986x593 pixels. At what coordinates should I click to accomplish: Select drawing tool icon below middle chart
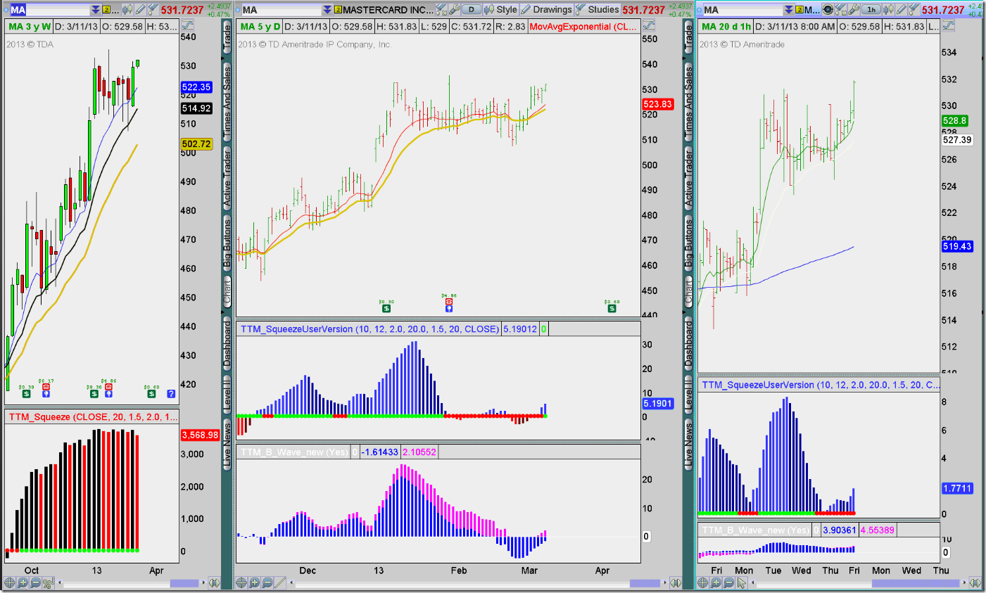coord(280,583)
